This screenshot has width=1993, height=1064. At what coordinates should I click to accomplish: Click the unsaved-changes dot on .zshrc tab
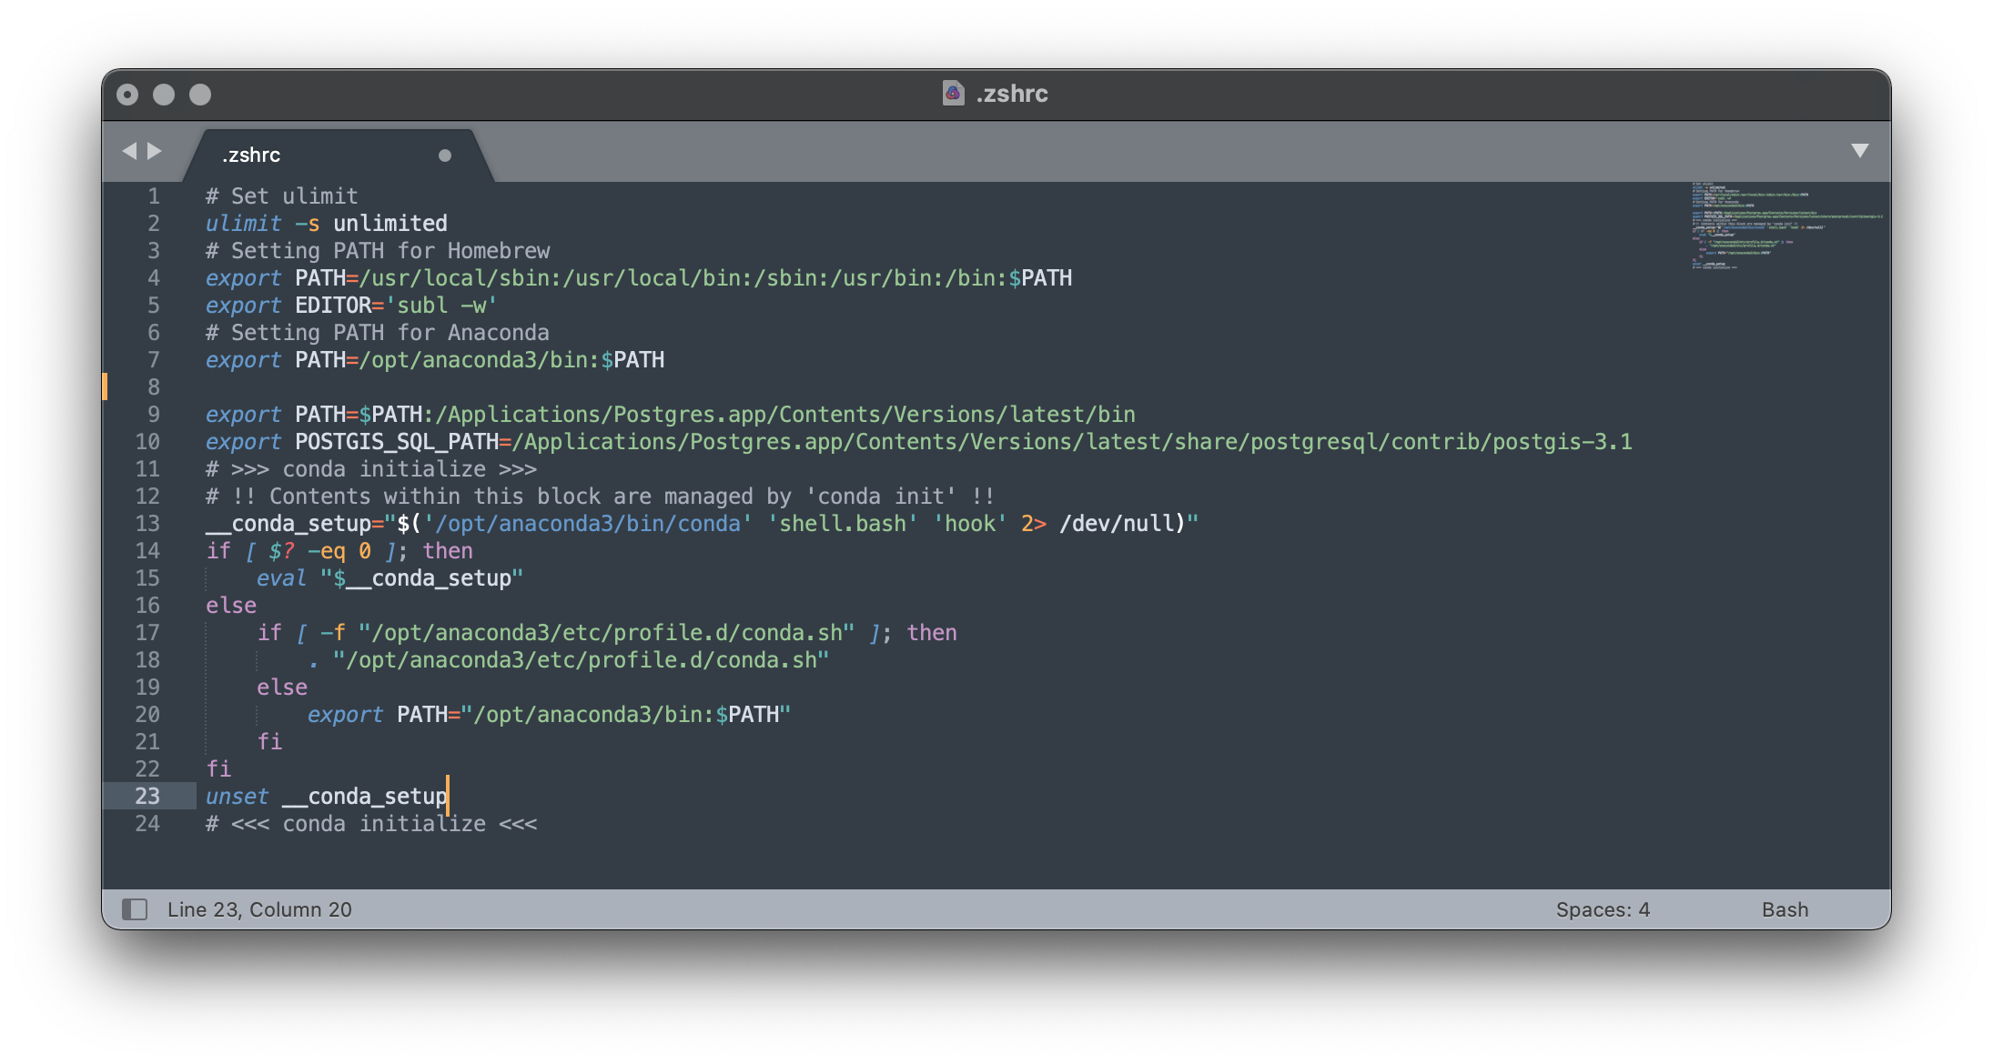[444, 156]
